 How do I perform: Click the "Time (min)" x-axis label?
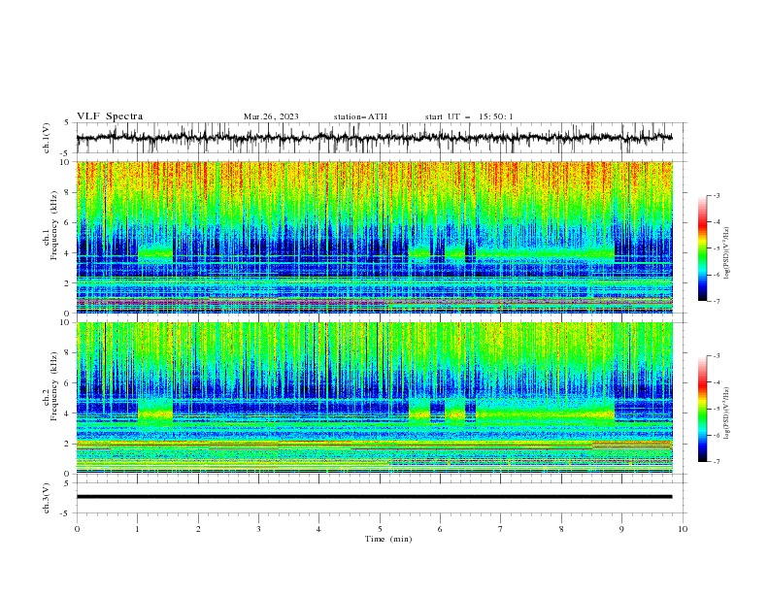(x=388, y=539)
